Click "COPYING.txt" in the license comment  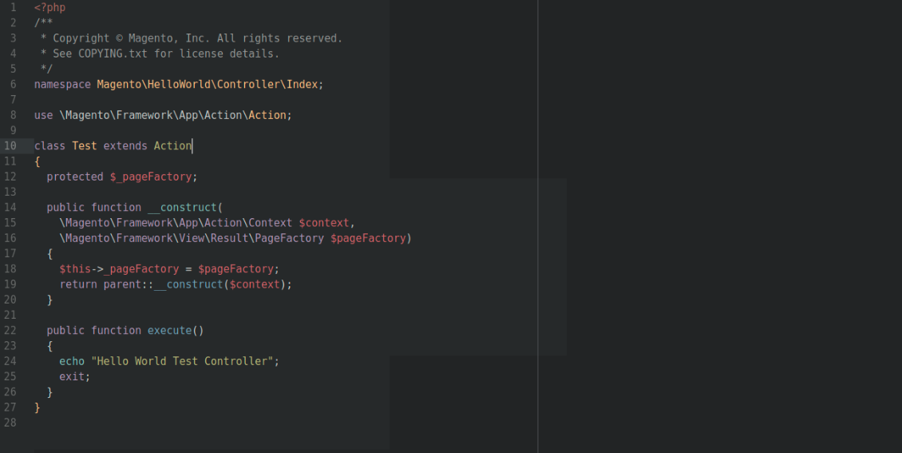click(113, 54)
